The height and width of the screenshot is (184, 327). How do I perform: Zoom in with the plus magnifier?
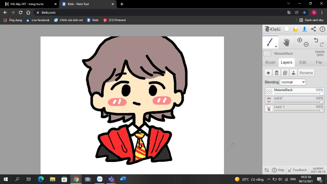[x=300, y=40]
